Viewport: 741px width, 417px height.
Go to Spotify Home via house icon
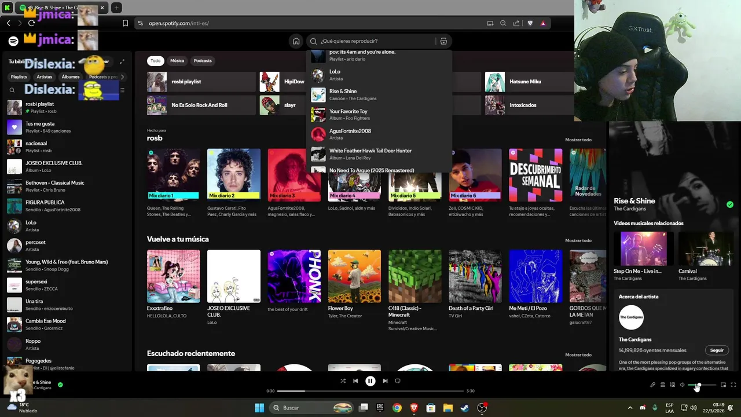pyautogui.click(x=296, y=41)
